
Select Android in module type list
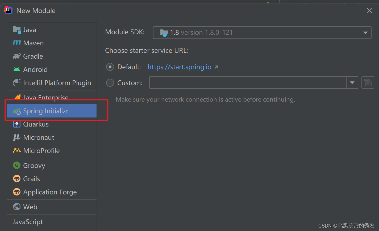coord(52,69)
